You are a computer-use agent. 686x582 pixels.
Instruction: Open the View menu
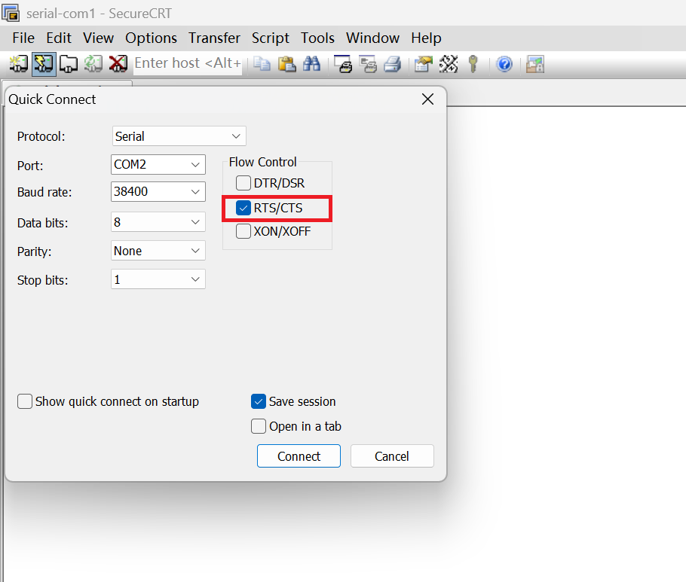click(99, 38)
